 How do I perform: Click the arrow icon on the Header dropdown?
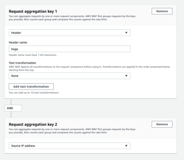coord(126,33)
